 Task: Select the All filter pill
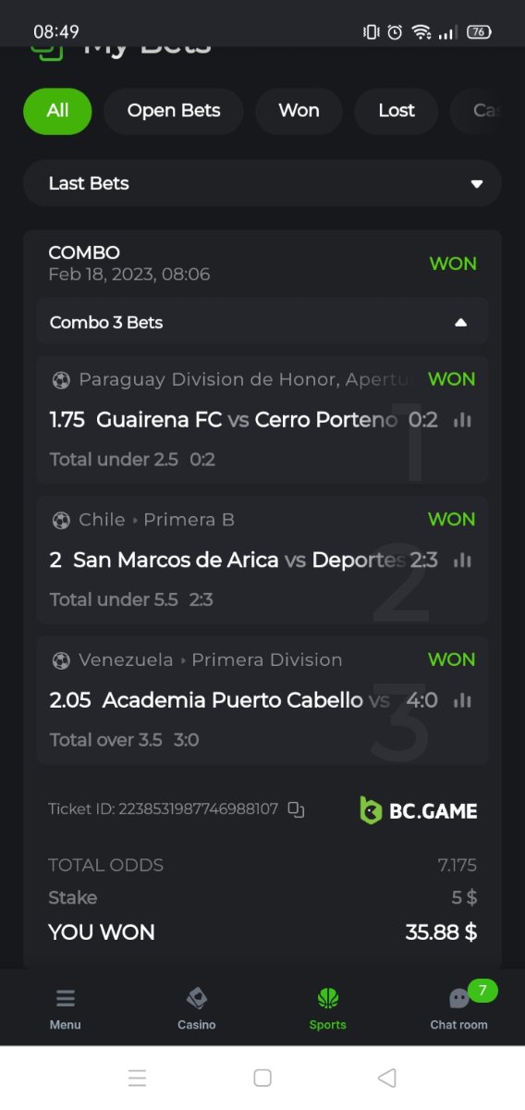click(57, 111)
